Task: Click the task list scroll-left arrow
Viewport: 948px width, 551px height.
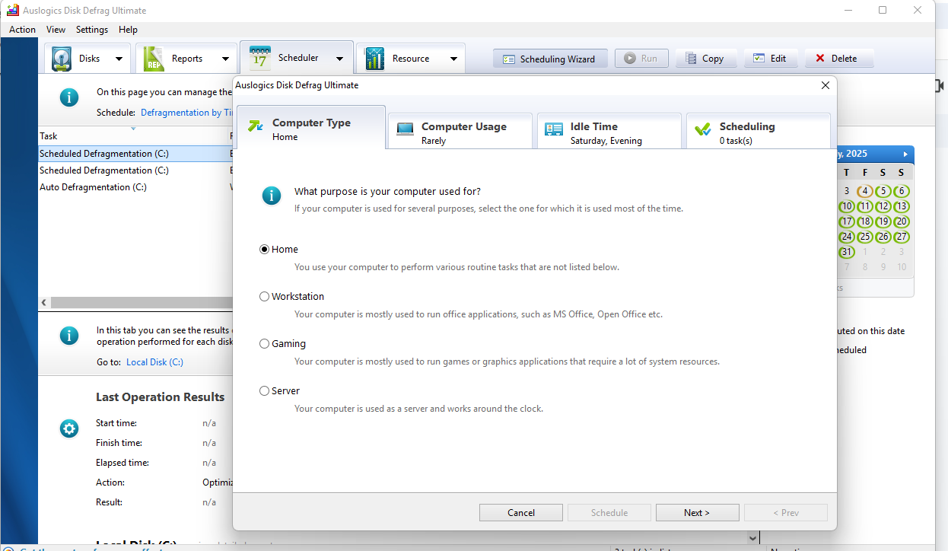Action: [x=44, y=302]
